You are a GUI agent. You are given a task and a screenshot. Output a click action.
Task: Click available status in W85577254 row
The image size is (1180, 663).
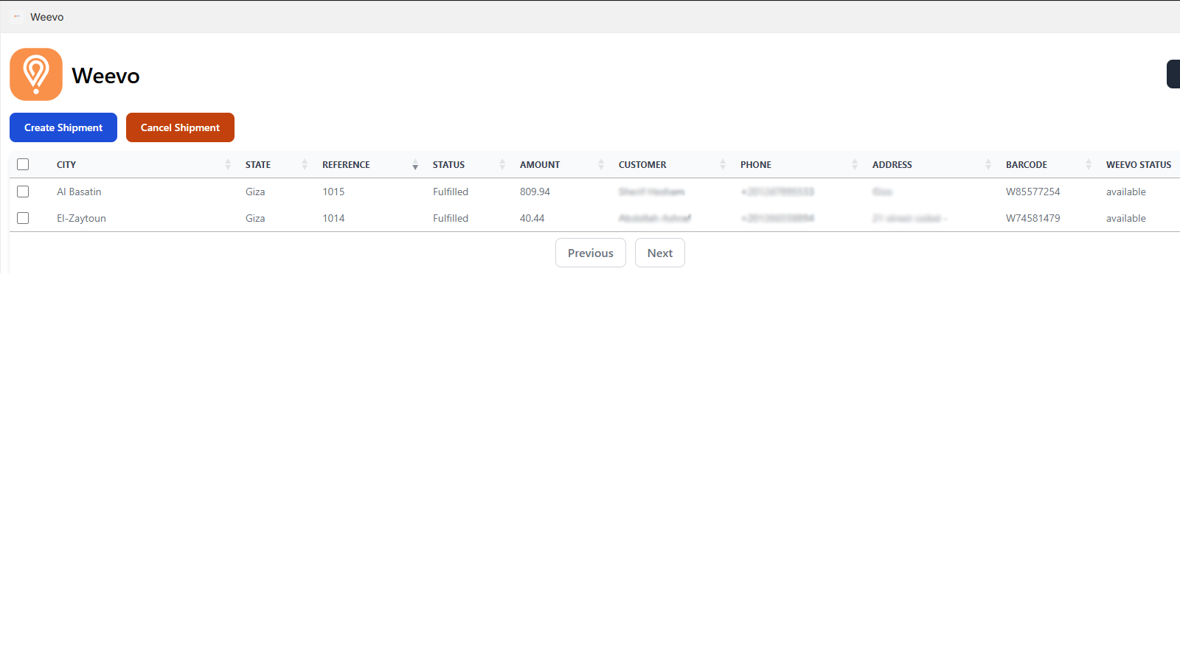click(1125, 192)
